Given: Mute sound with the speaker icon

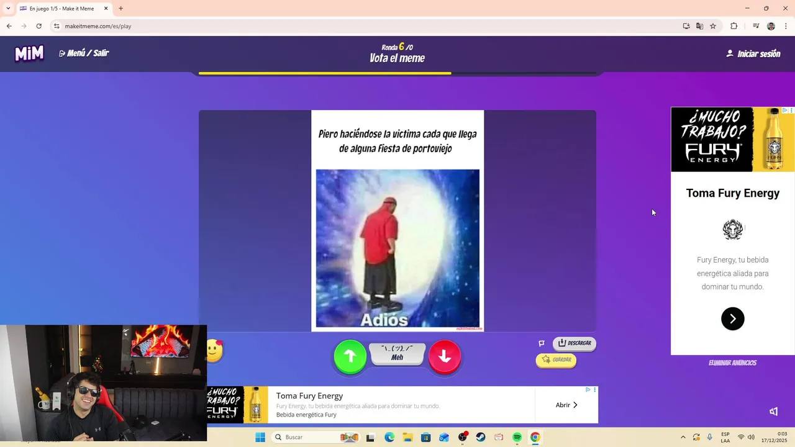Looking at the screenshot, I should point(773,412).
